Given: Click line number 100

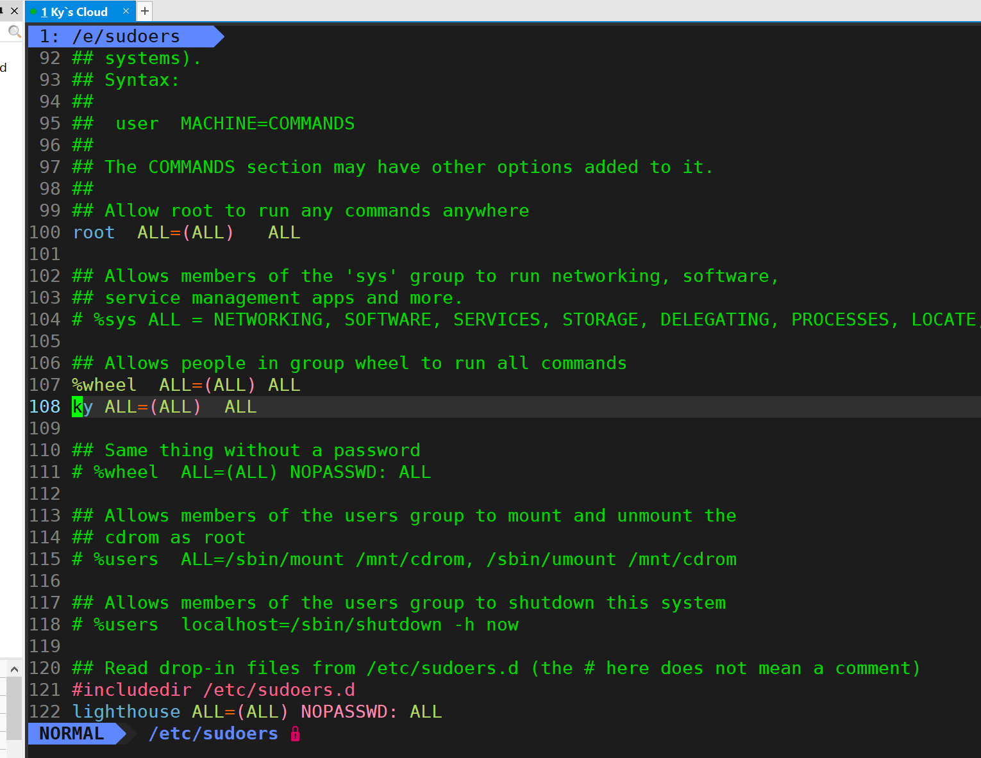Looking at the screenshot, I should pyautogui.click(x=45, y=233).
